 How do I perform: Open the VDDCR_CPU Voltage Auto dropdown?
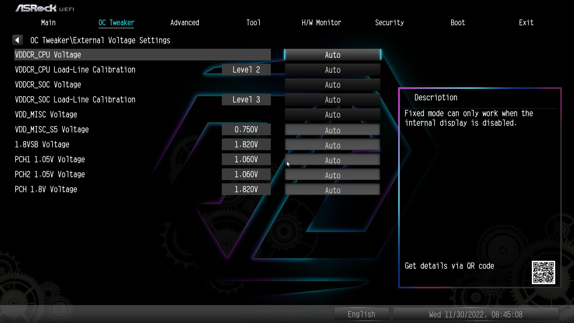(x=332, y=55)
